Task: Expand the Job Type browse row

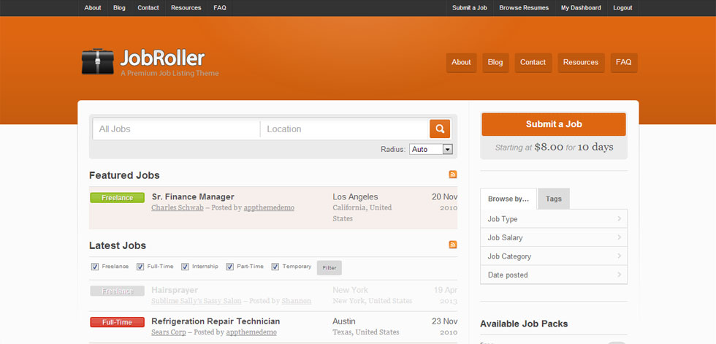Action: (x=554, y=219)
